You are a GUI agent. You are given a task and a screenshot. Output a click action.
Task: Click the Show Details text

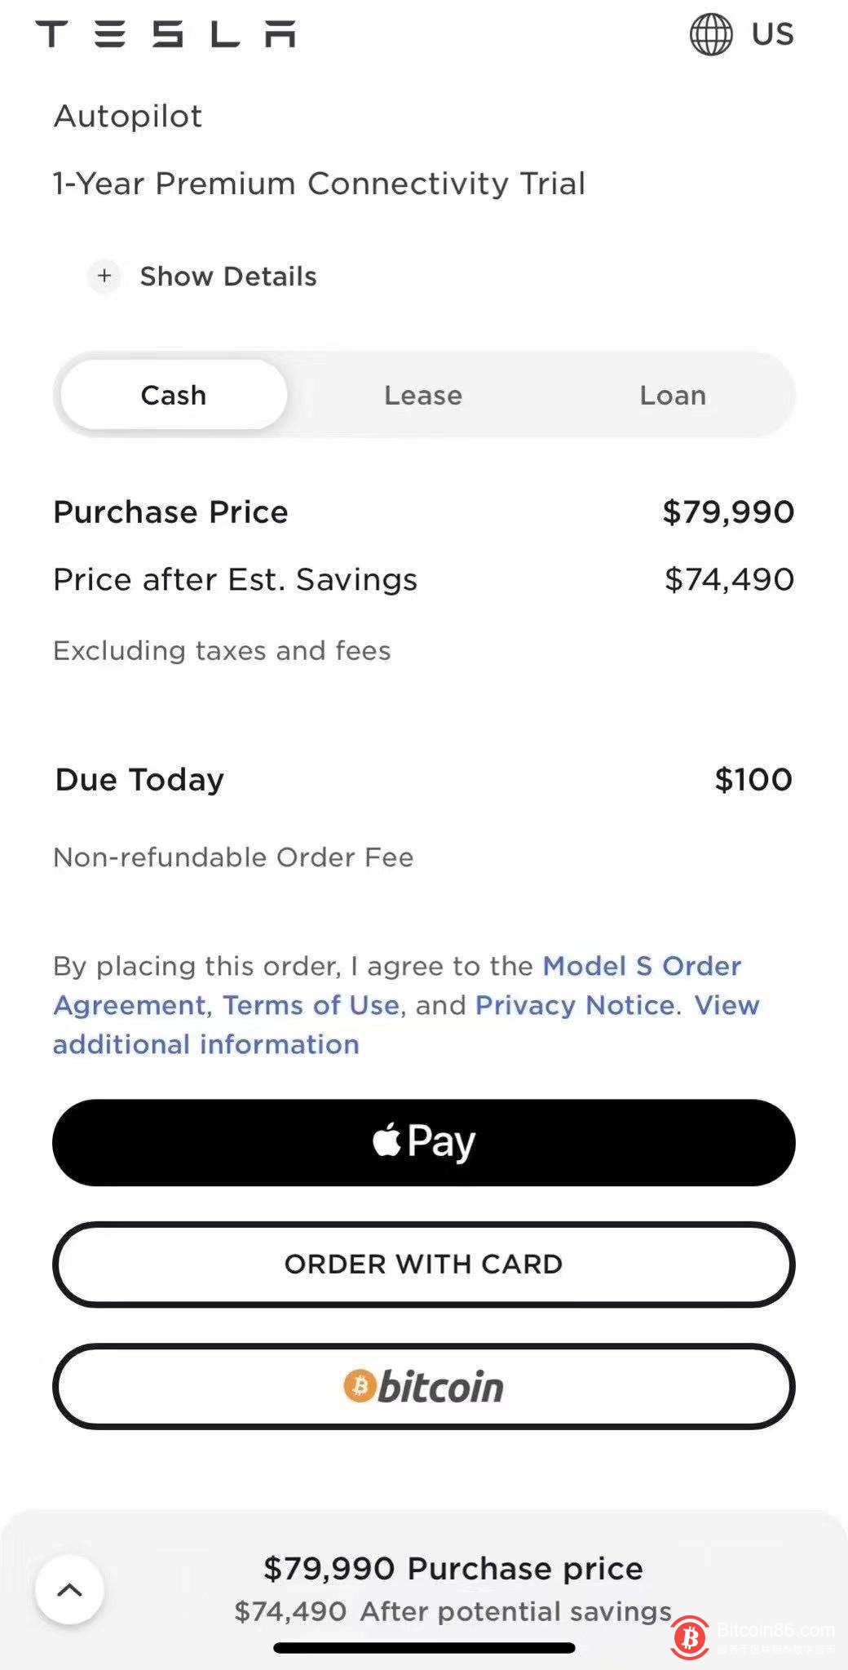(228, 277)
